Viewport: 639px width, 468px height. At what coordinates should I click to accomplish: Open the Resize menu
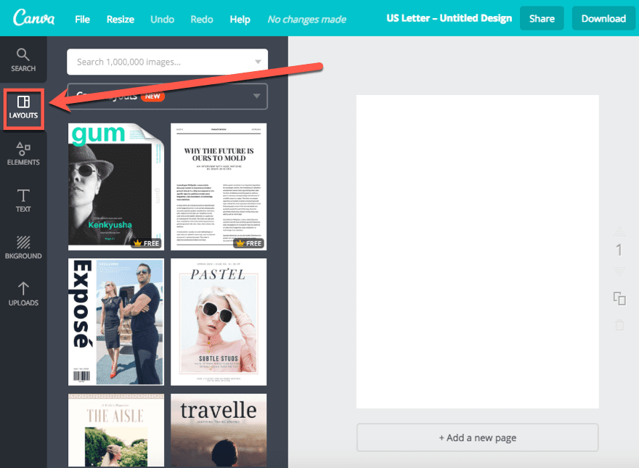click(x=120, y=19)
